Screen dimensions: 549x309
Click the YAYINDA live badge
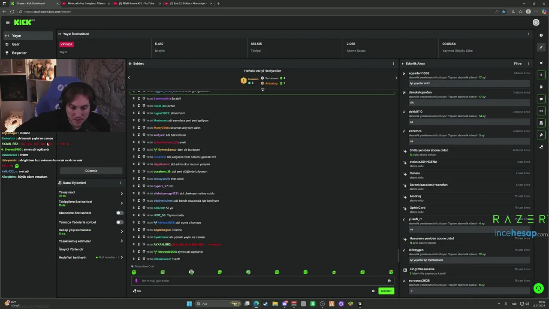(x=66, y=44)
